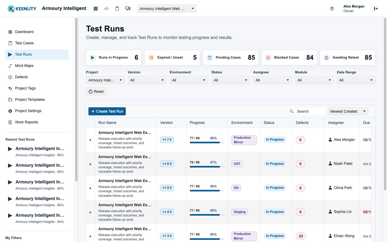Open the apps grid icon in header
The width and height of the screenshot is (387, 242).
point(95,9)
